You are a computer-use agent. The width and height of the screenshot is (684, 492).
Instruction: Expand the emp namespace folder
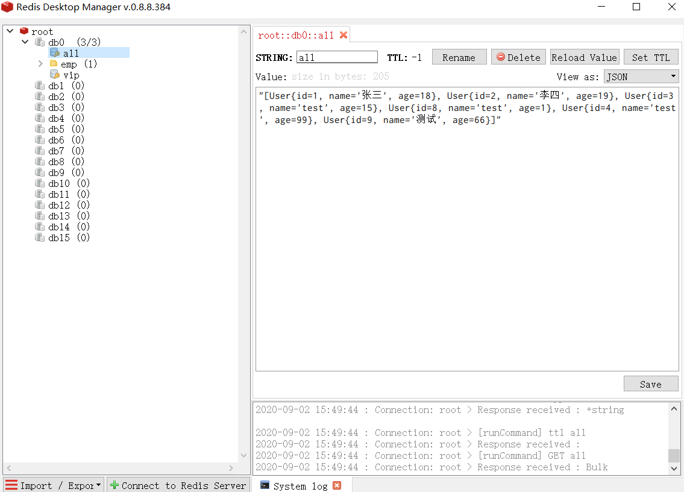(40, 64)
